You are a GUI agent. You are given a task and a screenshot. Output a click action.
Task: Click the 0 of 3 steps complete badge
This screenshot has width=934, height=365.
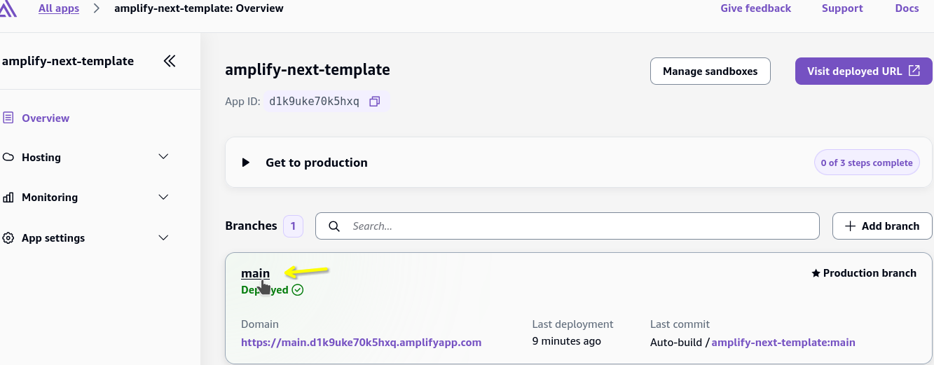click(x=867, y=163)
